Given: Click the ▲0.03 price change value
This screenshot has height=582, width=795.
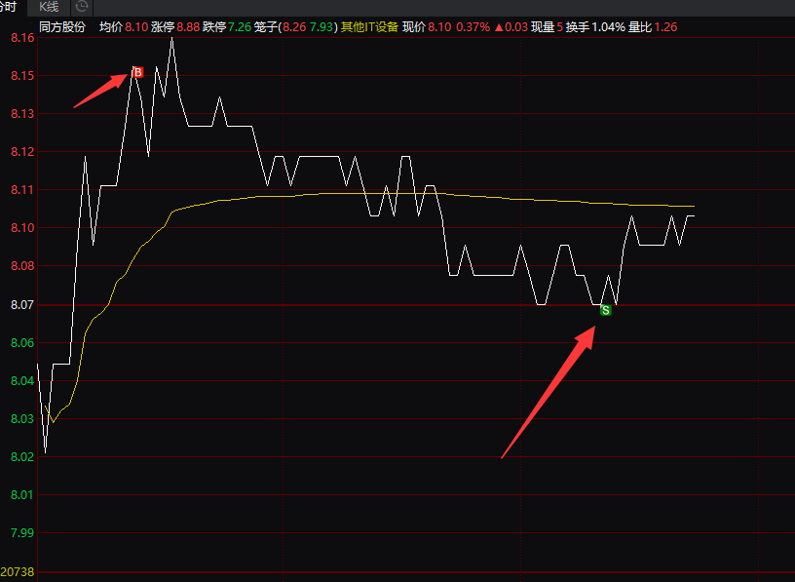Looking at the screenshot, I should tap(511, 27).
